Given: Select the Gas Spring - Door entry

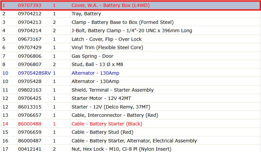Looking at the screenshot, I should tap(131, 56).
